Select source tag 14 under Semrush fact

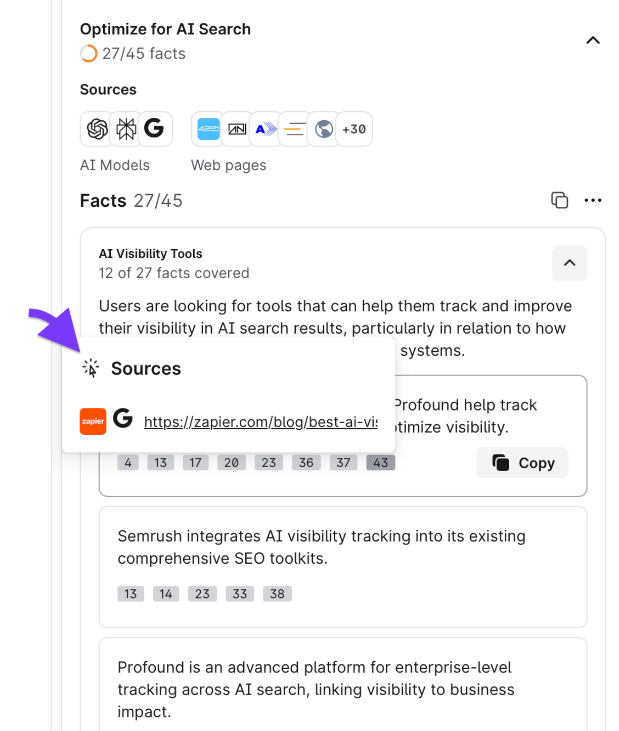pyautogui.click(x=166, y=593)
